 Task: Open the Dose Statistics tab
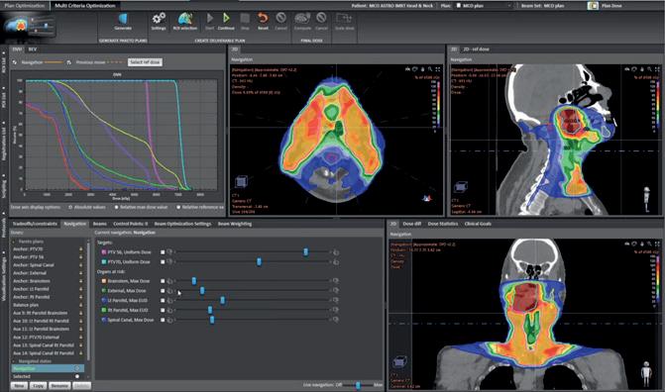442,224
